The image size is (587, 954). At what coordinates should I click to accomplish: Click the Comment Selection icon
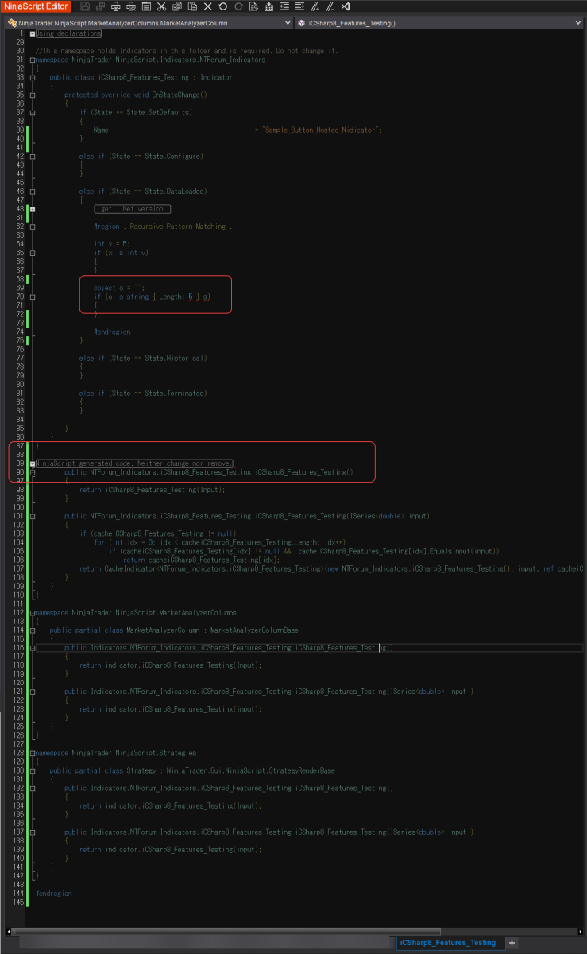point(315,6)
